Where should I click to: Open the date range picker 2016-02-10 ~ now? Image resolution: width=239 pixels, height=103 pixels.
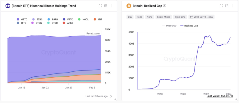201,17
